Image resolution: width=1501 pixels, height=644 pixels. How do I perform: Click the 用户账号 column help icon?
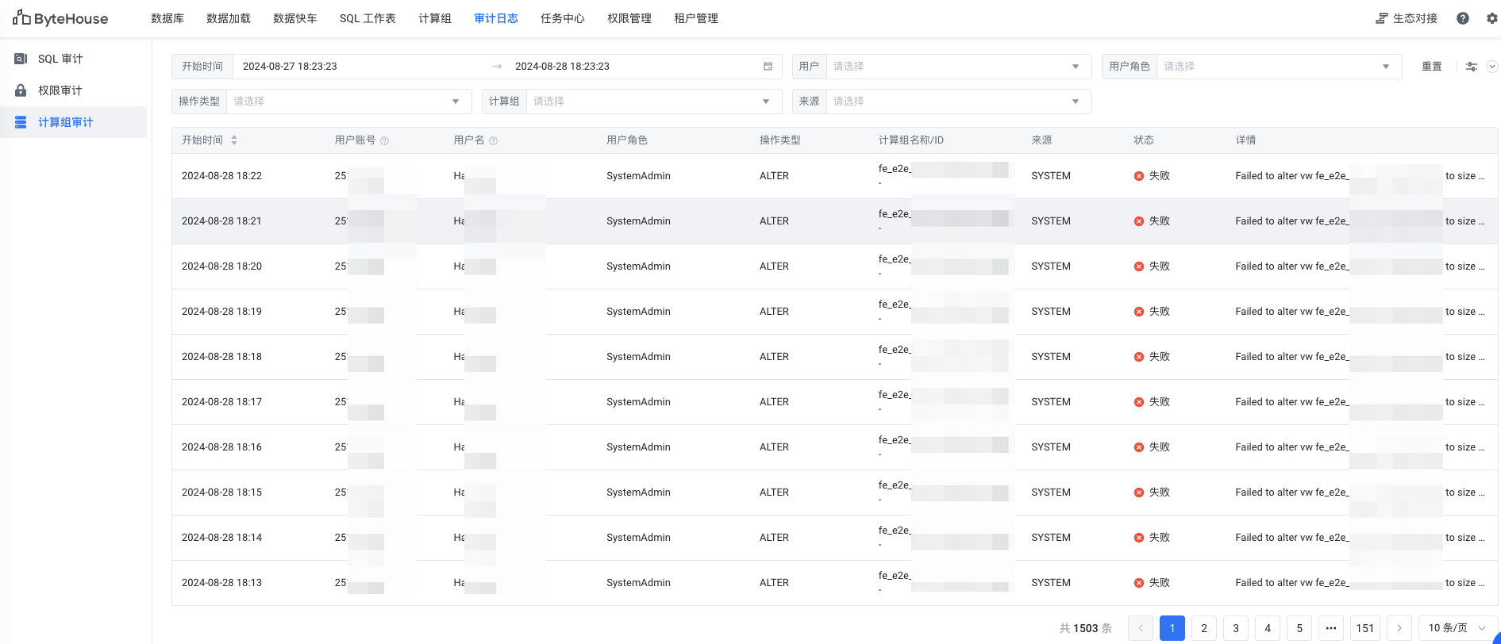click(385, 140)
